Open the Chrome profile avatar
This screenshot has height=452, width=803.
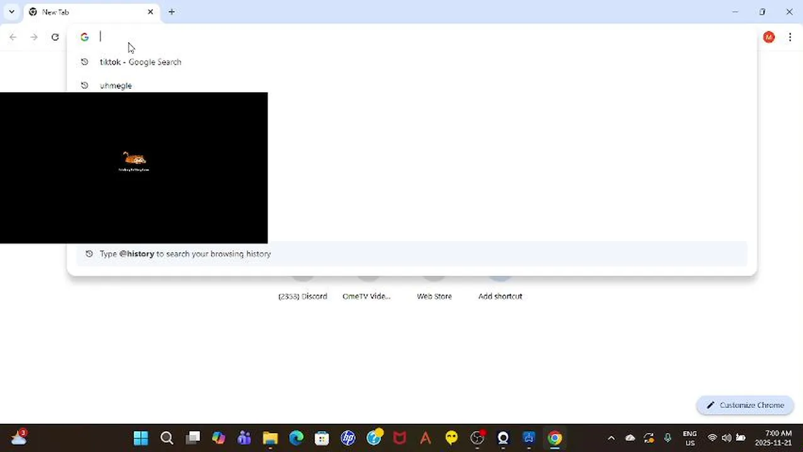point(768,37)
